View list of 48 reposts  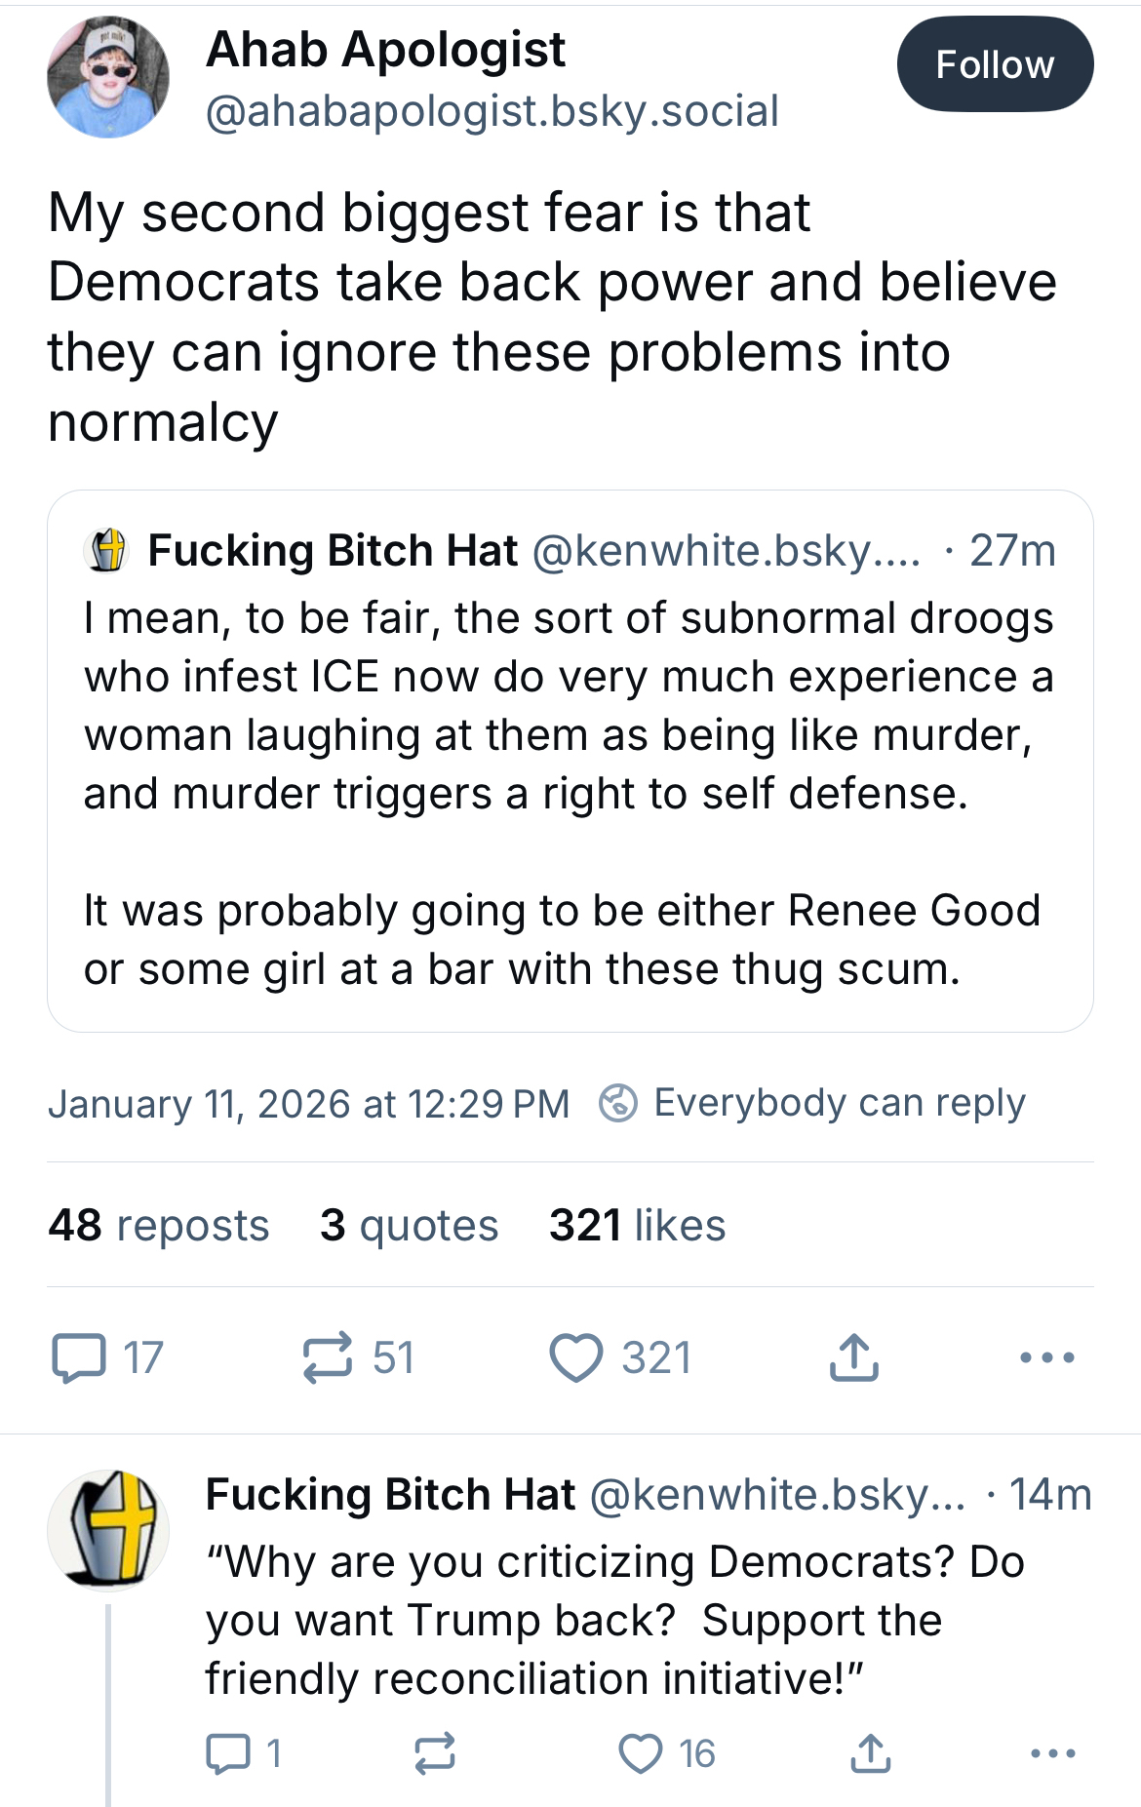[x=159, y=1225]
